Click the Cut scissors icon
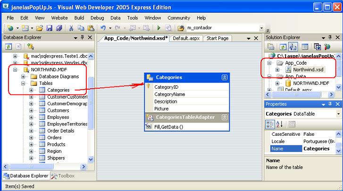343x191 pixels. tap(71, 28)
